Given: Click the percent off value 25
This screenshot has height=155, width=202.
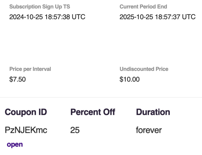Looking at the screenshot, I should [75, 130].
